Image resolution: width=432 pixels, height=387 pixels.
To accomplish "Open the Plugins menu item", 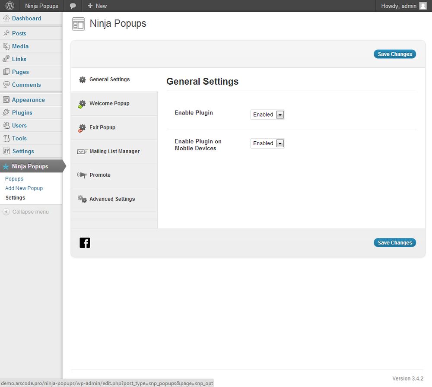I will tap(31, 113).
